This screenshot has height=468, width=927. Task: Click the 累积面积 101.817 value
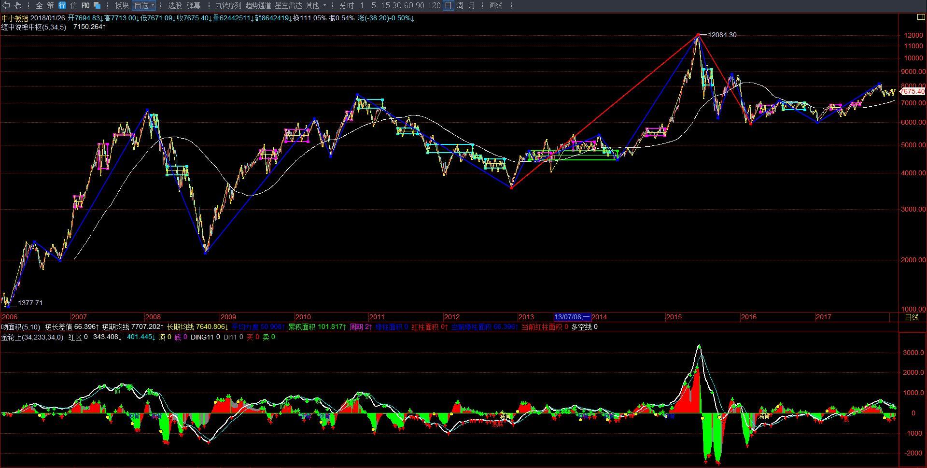coord(317,327)
